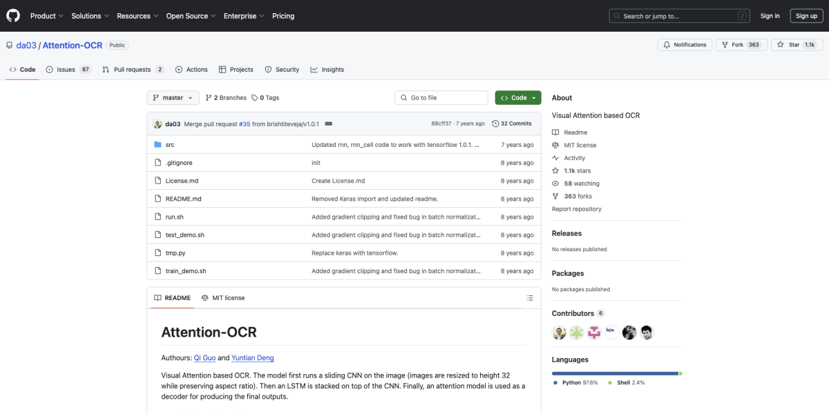Image resolution: width=829 pixels, height=414 pixels.
Task: Open the Pull requests tab
Action: [133, 70]
